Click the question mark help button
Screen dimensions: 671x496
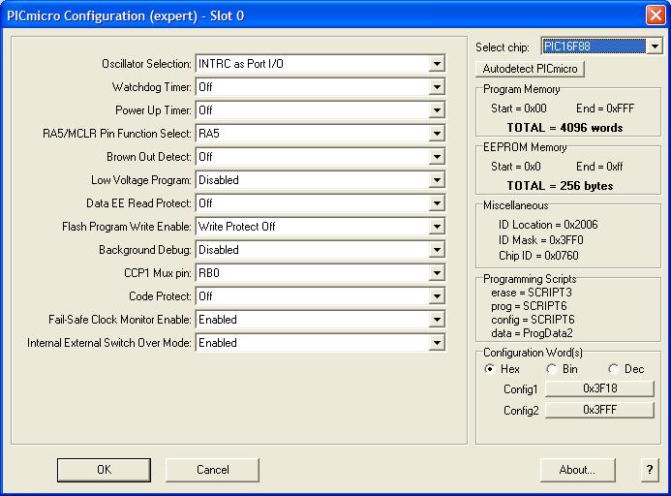(650, 470)
